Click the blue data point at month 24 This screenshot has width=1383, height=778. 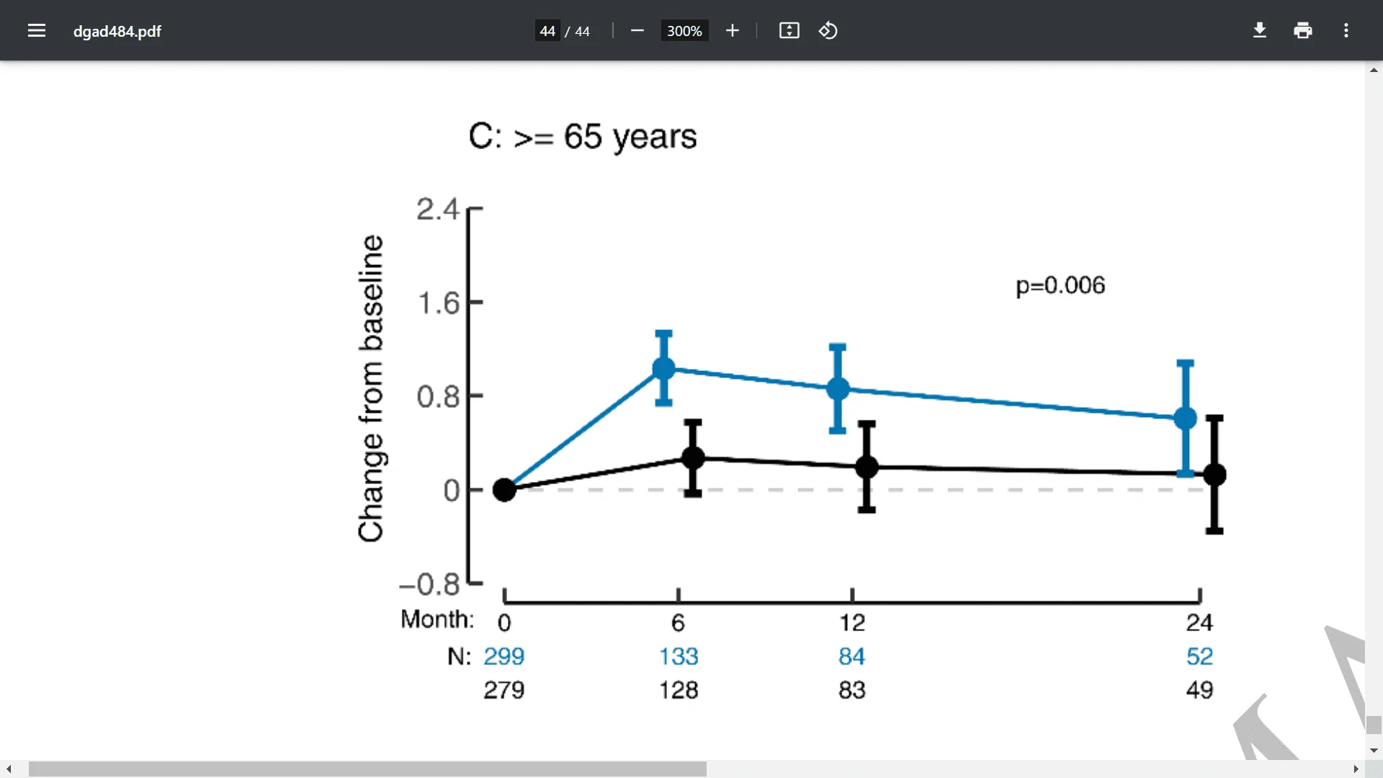[x=1185, y=418]
